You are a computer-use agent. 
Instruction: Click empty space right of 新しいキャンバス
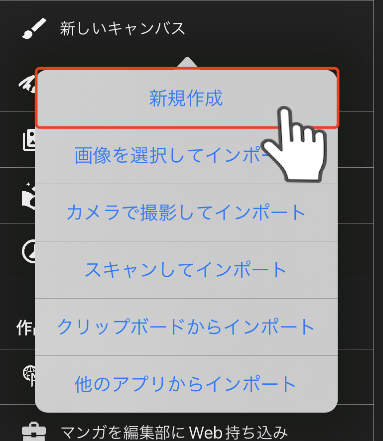[x=278, y=28]
